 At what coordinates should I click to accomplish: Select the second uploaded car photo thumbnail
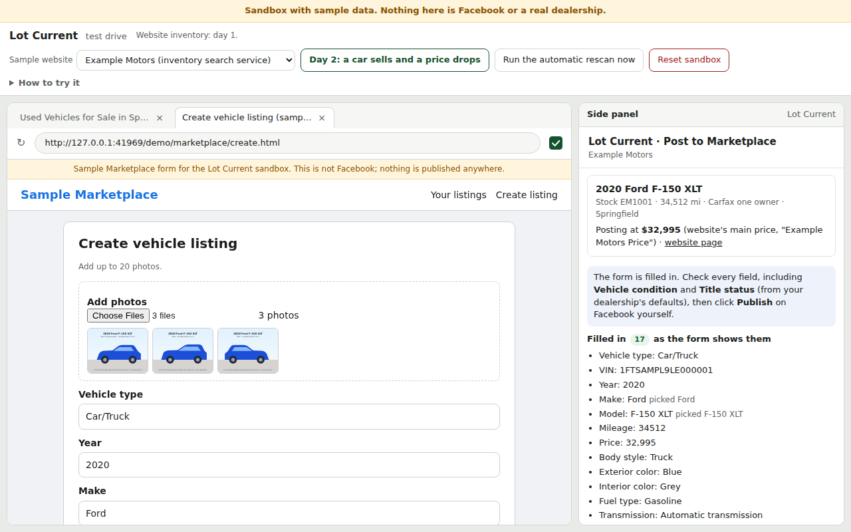tap(183, 350)
